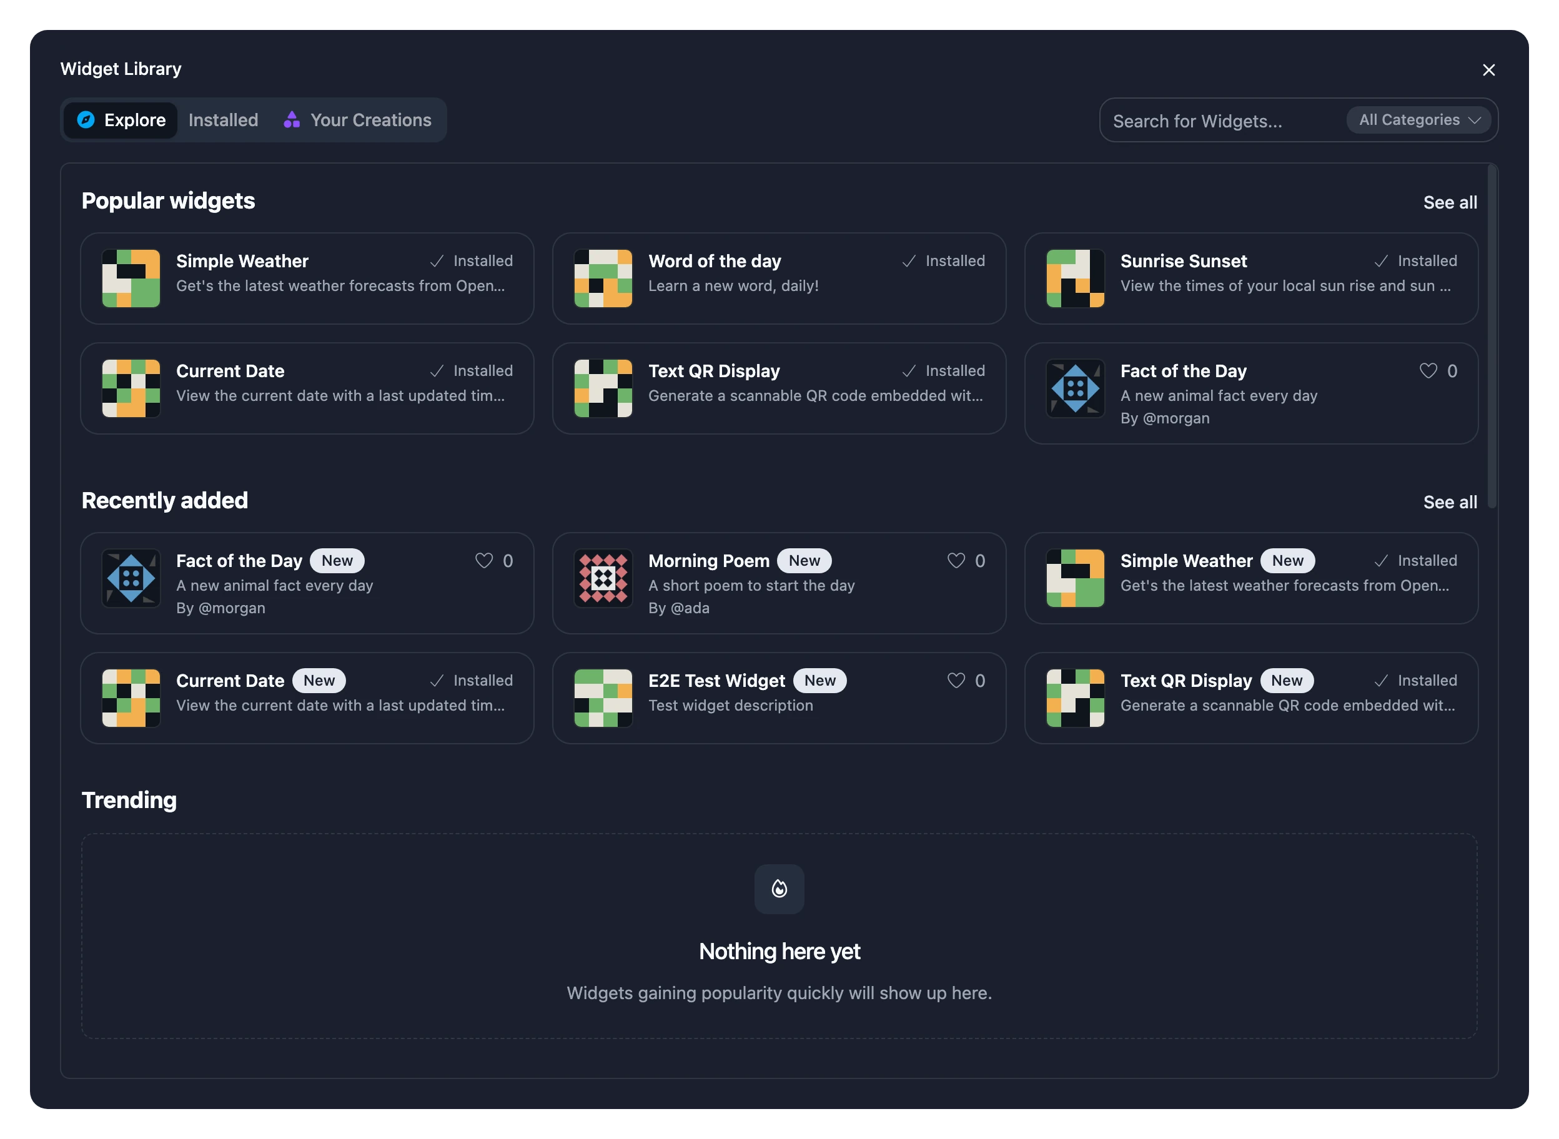Click E2E Test Widget title

coord(716,681)
